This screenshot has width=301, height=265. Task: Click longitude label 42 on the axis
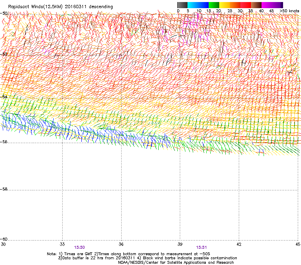point(239,244)
